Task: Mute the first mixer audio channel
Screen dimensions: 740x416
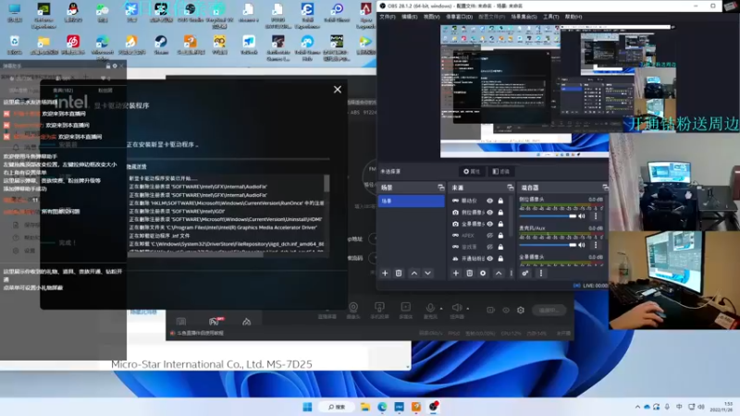Action: pyautogui.click(x=582, y=216)
